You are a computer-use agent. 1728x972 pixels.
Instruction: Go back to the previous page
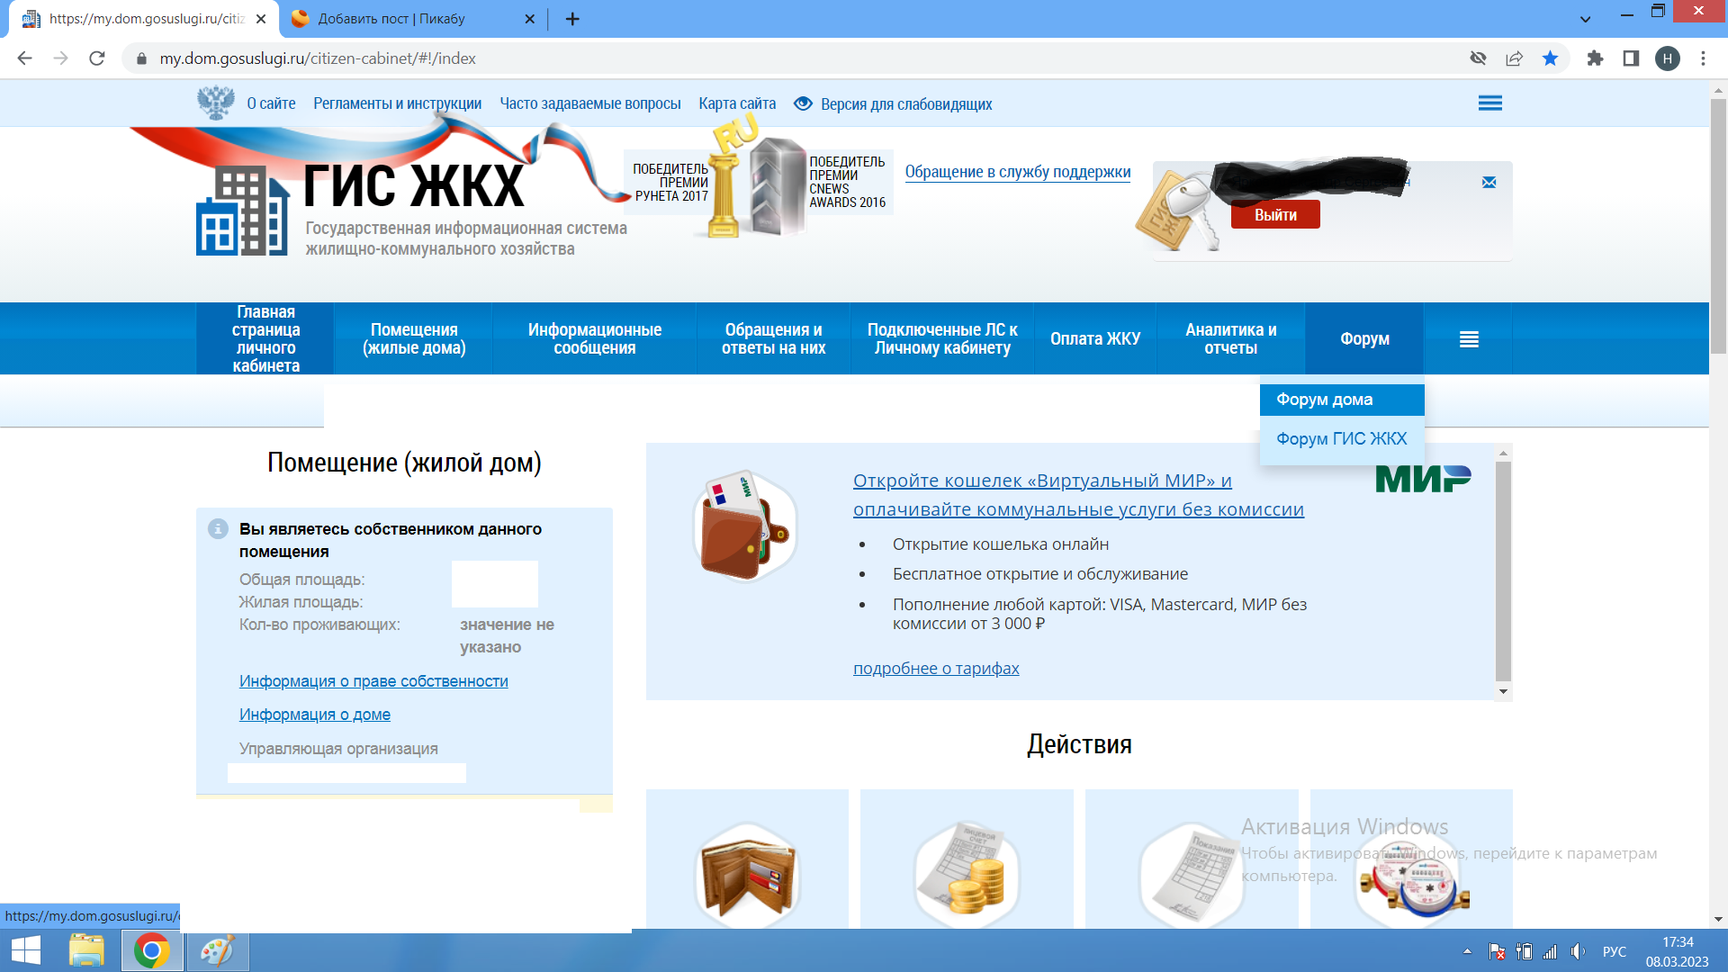(x=24, y=58)
